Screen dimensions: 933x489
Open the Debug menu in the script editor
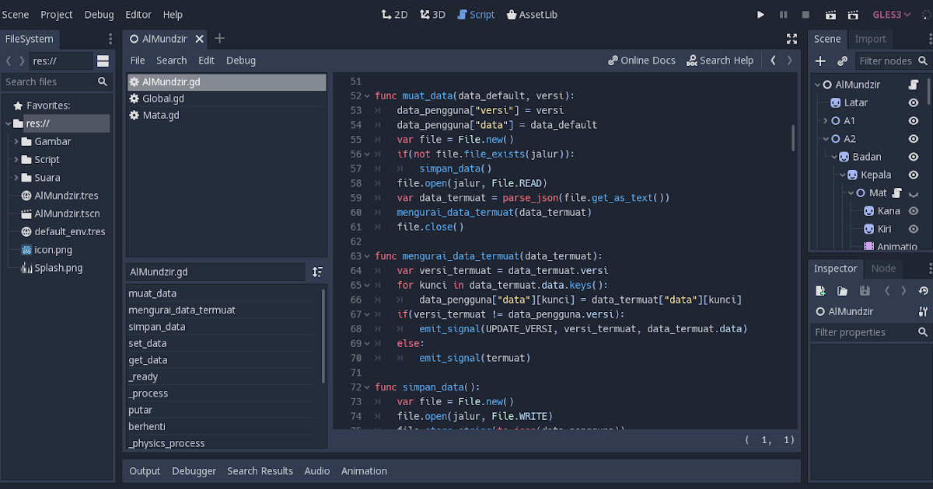(x=240, y=60)
